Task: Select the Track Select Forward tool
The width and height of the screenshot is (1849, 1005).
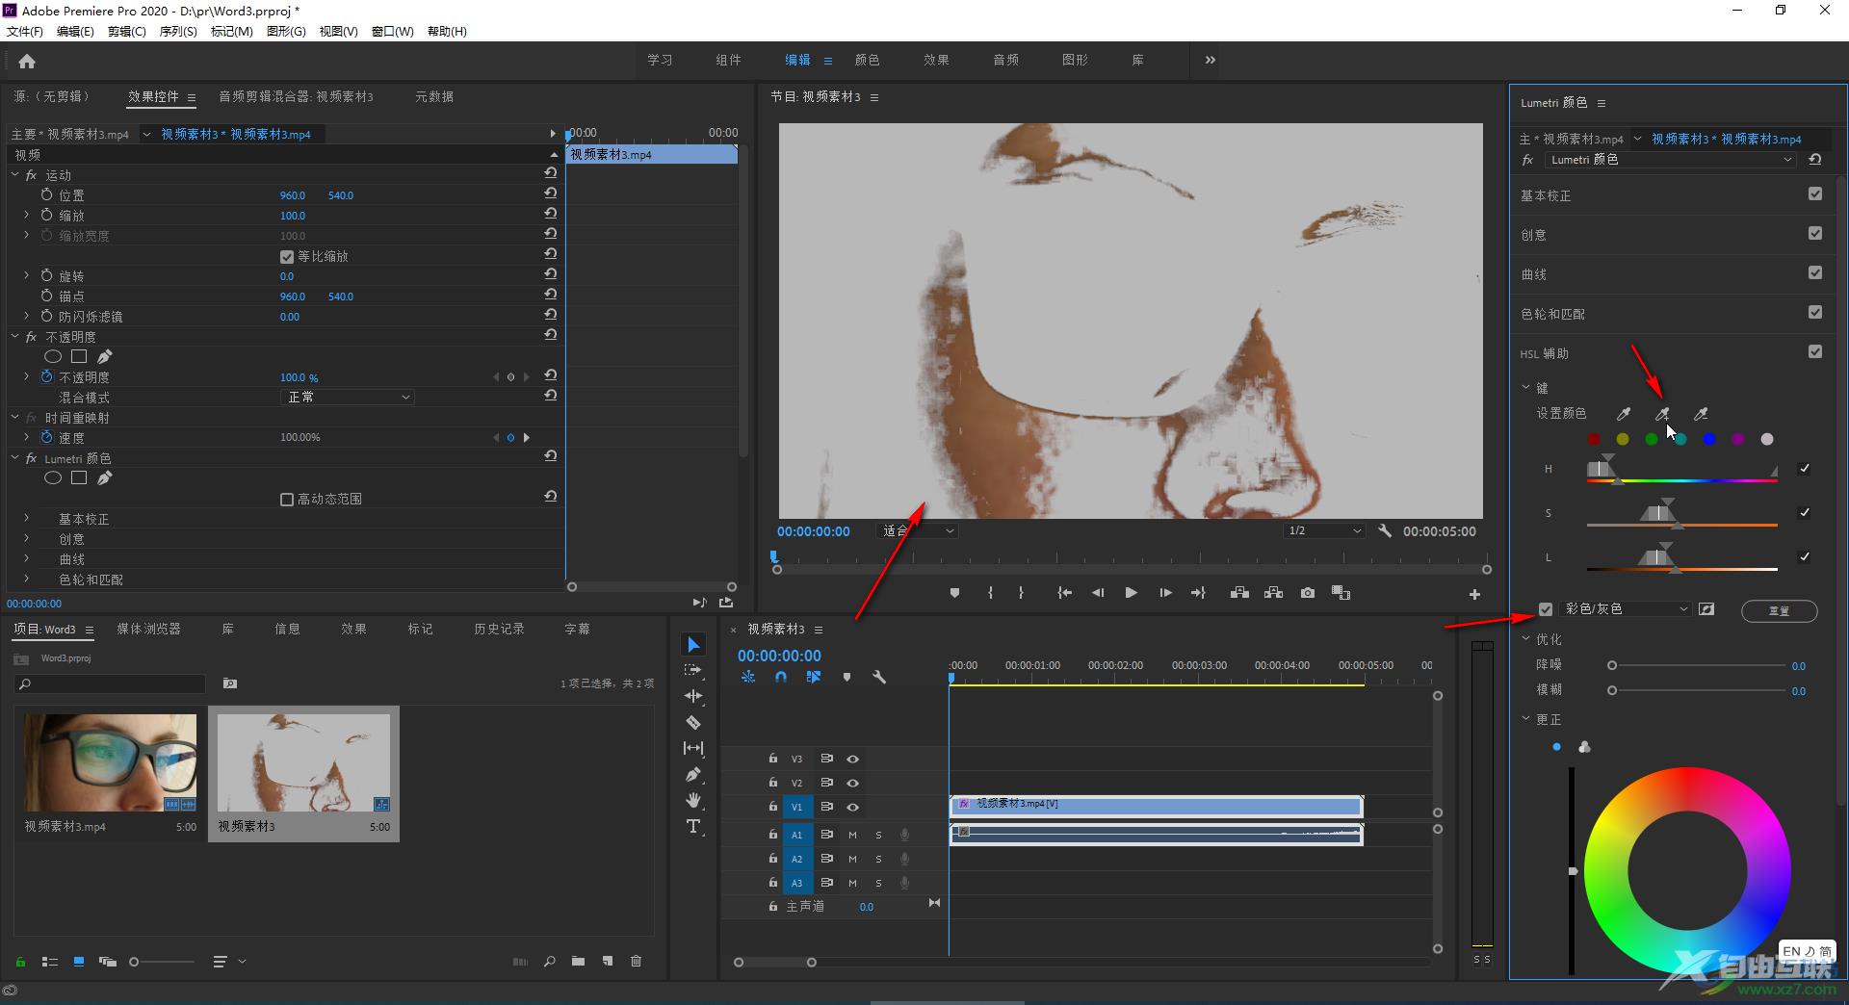Action: (693, 670)
